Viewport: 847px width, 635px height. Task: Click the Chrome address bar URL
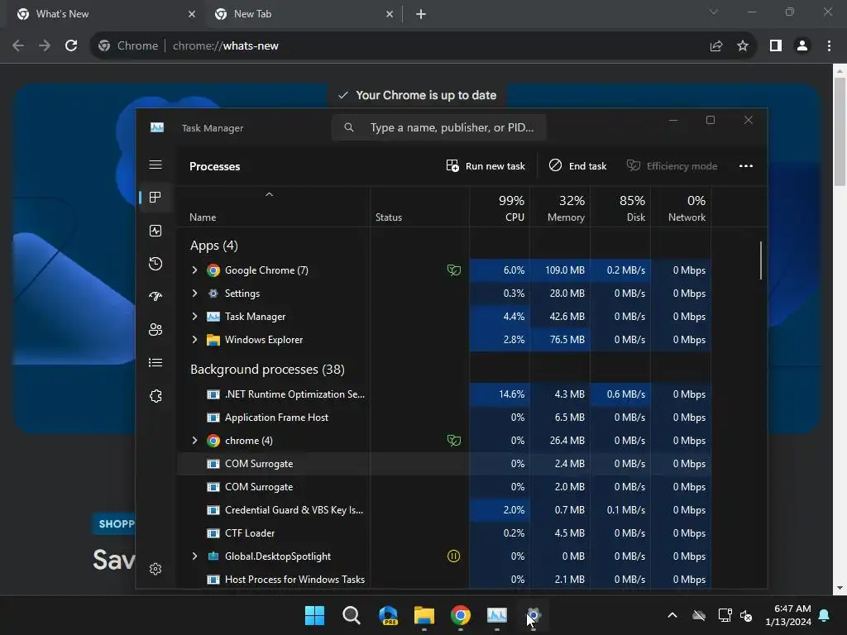click(x=225, y=46)
